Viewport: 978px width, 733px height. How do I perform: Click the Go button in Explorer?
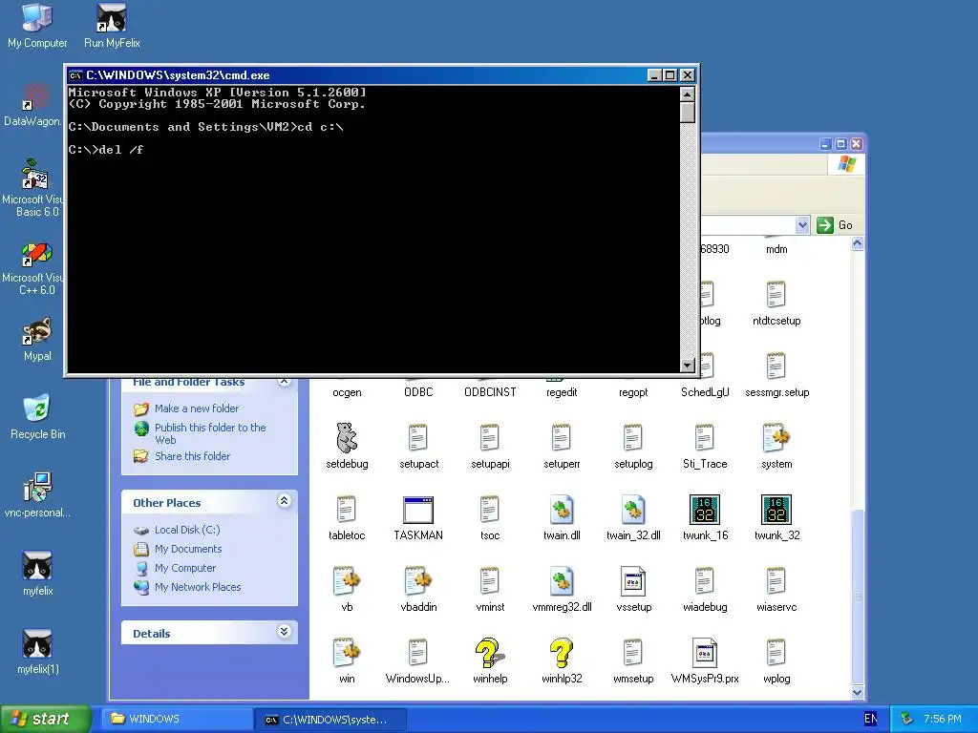coord(834,225)
